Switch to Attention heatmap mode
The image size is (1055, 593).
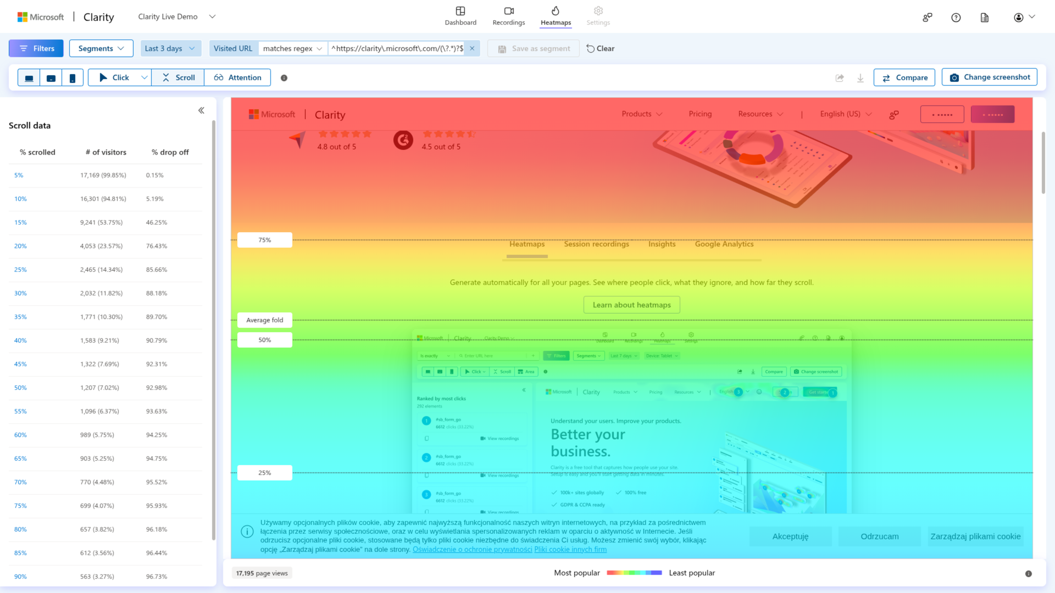(x=237, y=78)
